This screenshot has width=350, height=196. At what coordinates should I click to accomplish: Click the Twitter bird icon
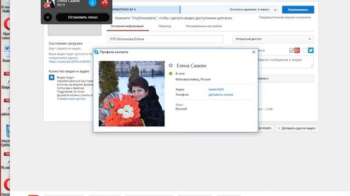point(311,51)
